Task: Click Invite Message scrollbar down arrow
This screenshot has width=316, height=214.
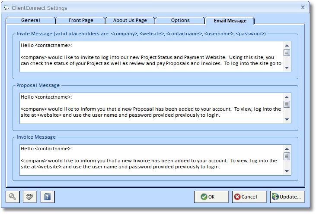Action: [x=287, y=68]
